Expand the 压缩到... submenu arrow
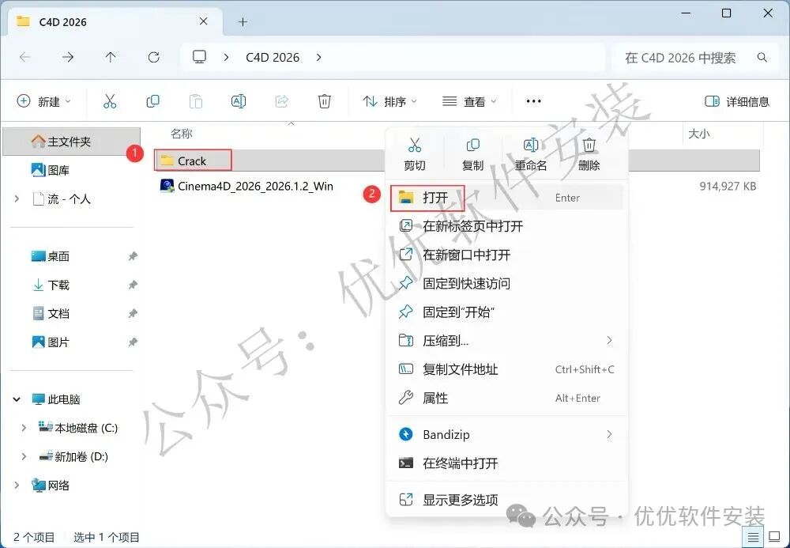 [x=609, y=340]
